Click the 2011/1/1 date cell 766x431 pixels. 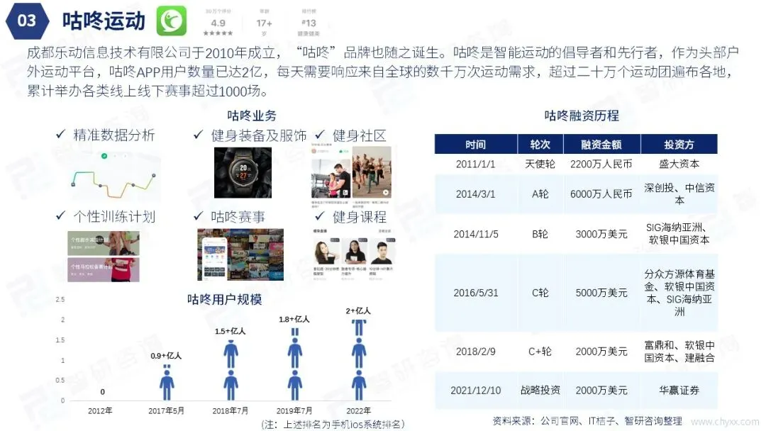tap(475, 164)
